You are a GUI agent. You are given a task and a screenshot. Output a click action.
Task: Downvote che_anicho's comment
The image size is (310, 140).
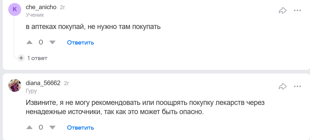pyautogui.click(x=52, y=42)
